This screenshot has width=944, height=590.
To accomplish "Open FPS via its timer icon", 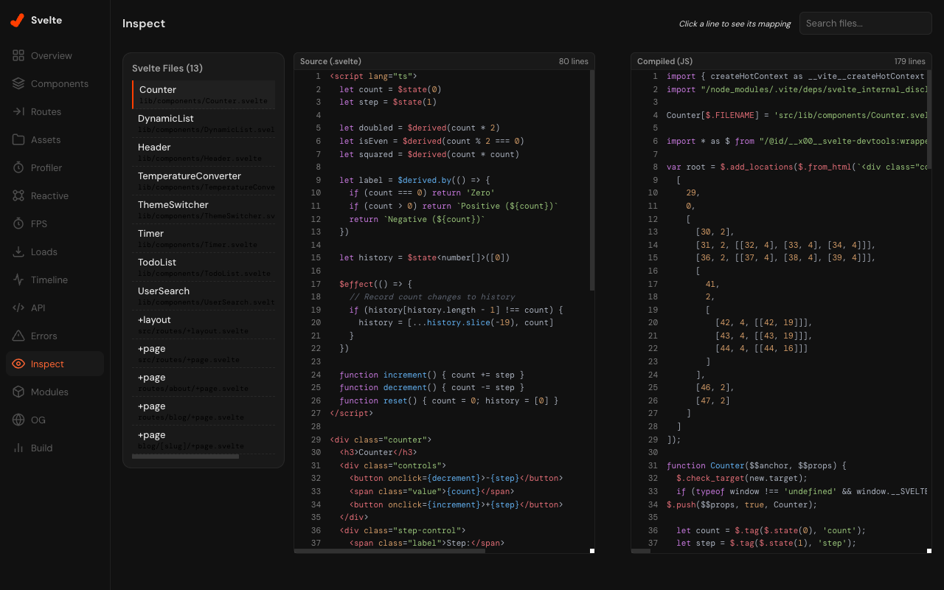I will tap(18, 223).
